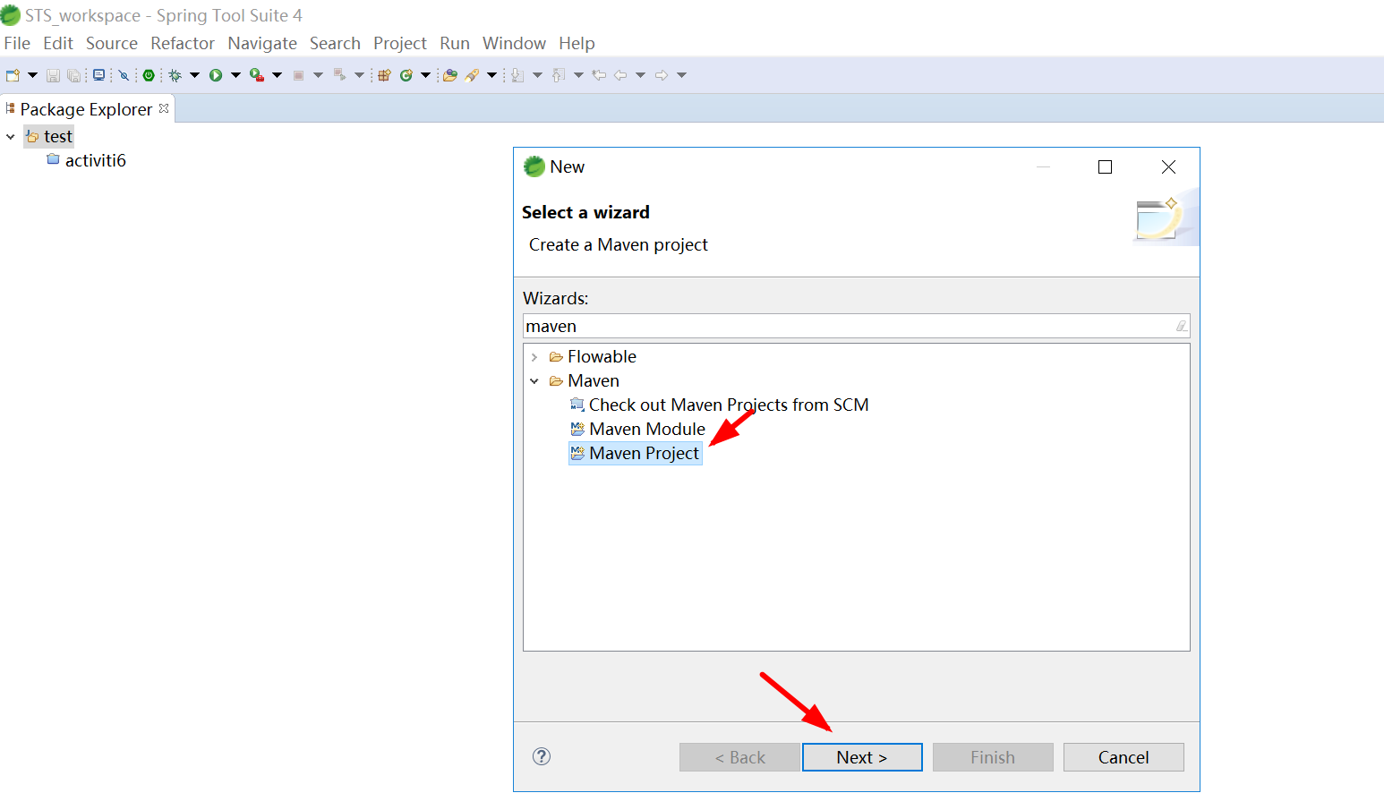Click the Run External Tools icon

257,75
